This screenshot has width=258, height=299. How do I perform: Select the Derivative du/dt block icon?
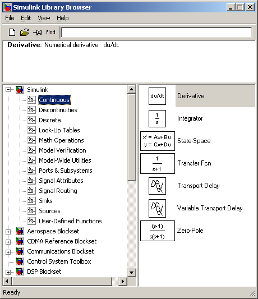tap(157, 96)
